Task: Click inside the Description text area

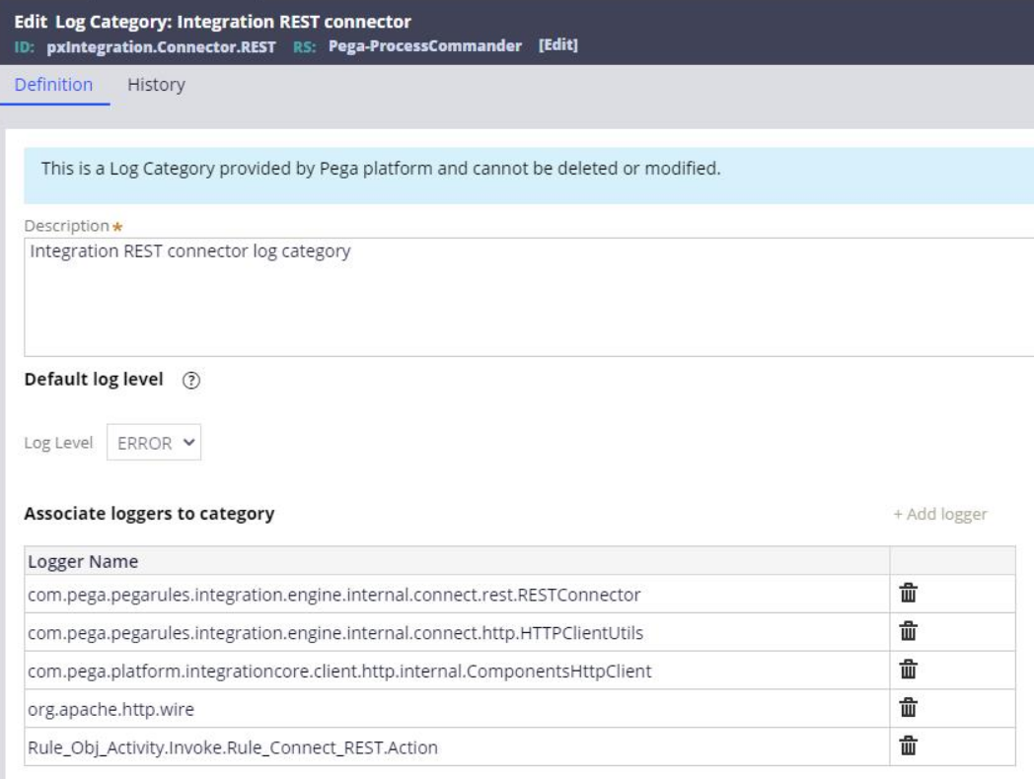Action: [x=529, y=297]
